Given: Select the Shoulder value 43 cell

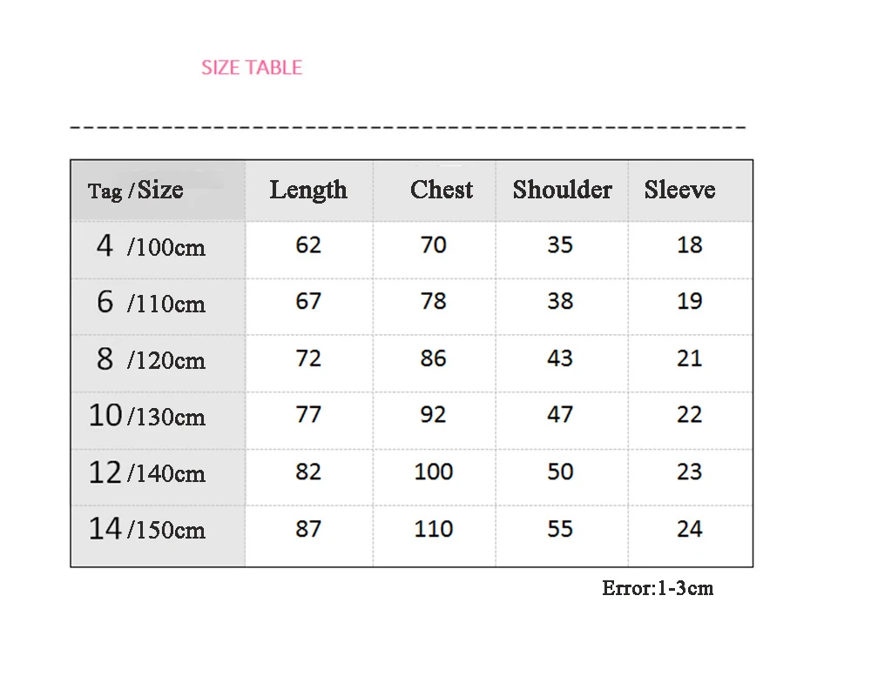Looking at the screenshot, I should point(560,358).
